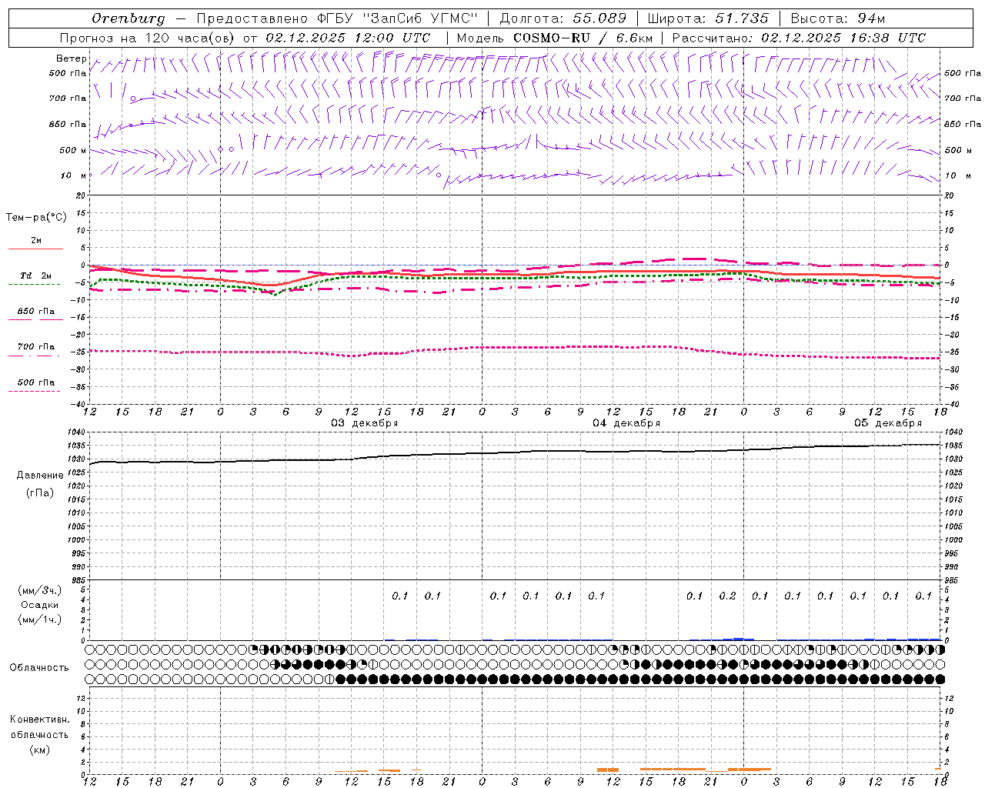The width and height of the screenshot is (985, 788).
Task: Click the "(км)" unit label under convective cloudiness
Action: tap(39, 750)
